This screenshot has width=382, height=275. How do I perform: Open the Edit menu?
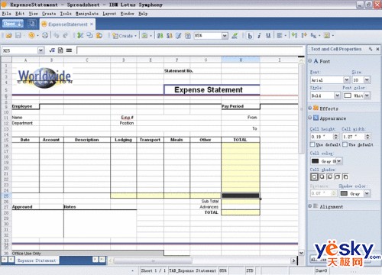click(20, 14)
